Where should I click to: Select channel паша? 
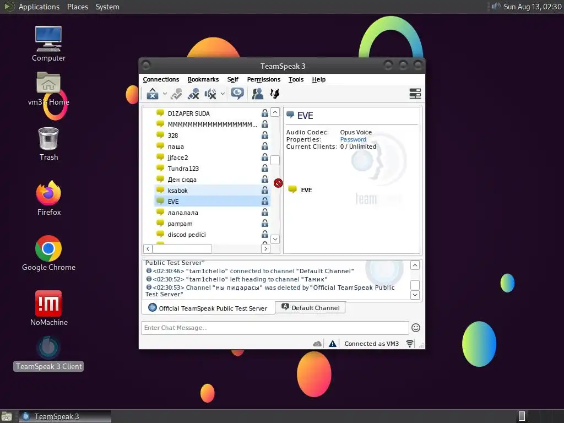pos(212,147)
